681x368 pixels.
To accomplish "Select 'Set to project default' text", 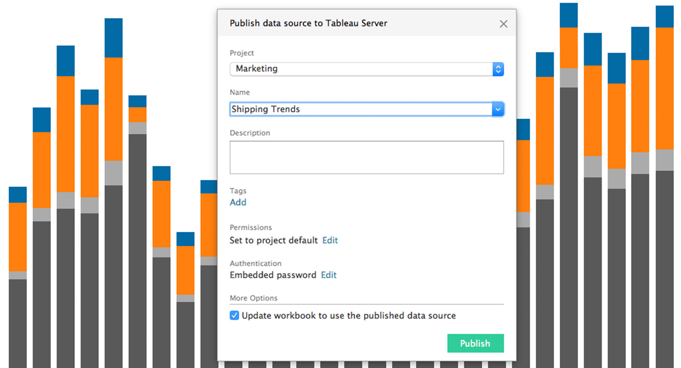I will [274, 240].
